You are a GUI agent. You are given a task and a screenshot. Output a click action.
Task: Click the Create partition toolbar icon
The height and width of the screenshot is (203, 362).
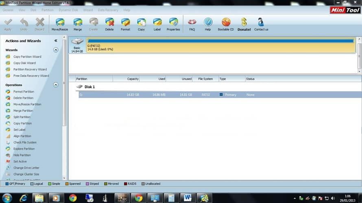pyautogui.click(x=94, y=22)
